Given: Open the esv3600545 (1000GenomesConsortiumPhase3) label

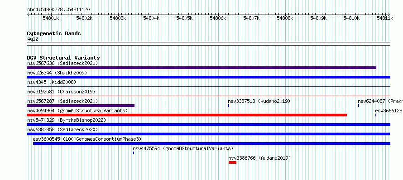Looking at the screenshot, I should [x=87, y=139].
